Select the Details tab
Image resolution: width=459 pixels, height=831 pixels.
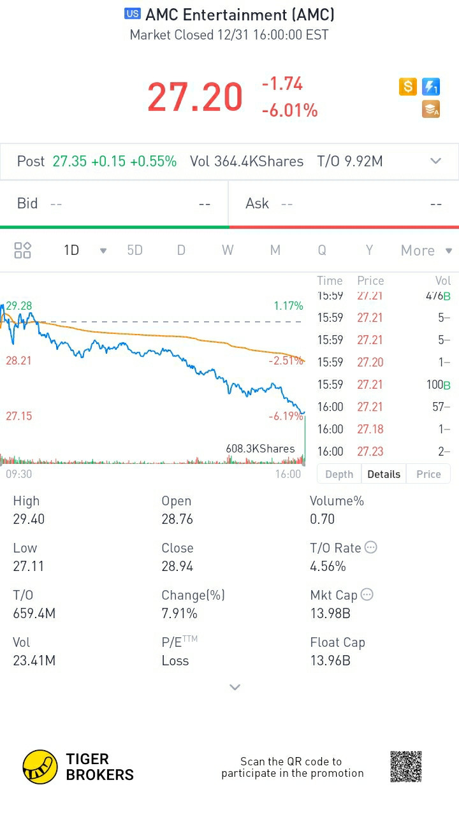coord(384,474)
